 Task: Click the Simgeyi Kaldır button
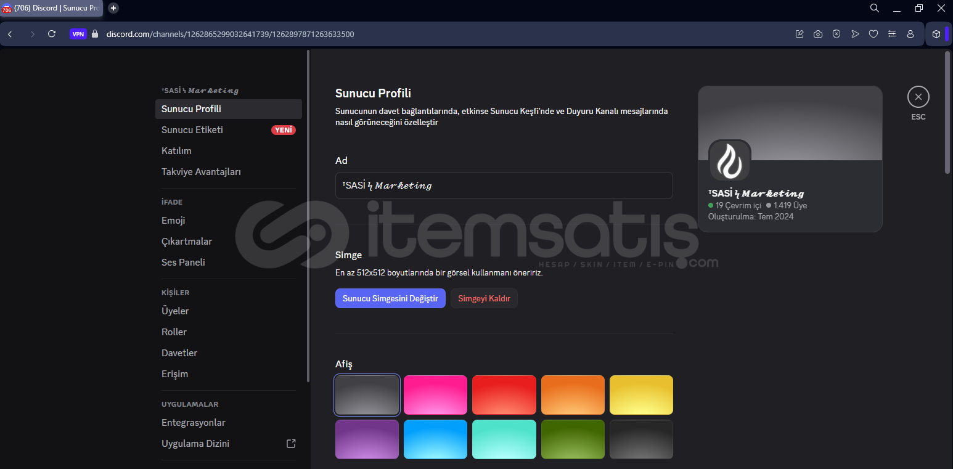(x=484, y=298)
